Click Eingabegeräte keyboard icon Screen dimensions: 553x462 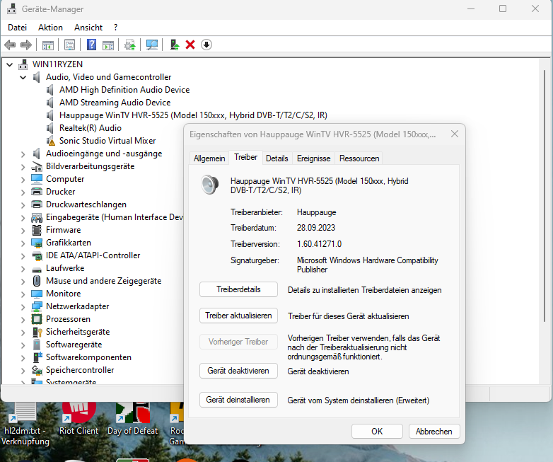(x=37, y=217)
